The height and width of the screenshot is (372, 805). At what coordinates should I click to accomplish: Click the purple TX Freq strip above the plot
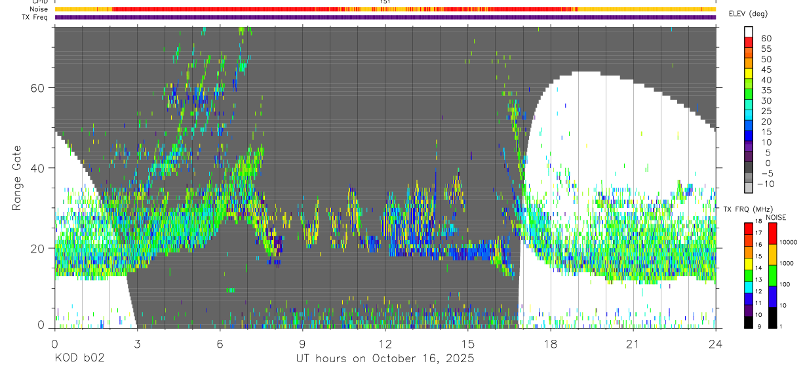(x=385, y=17)
